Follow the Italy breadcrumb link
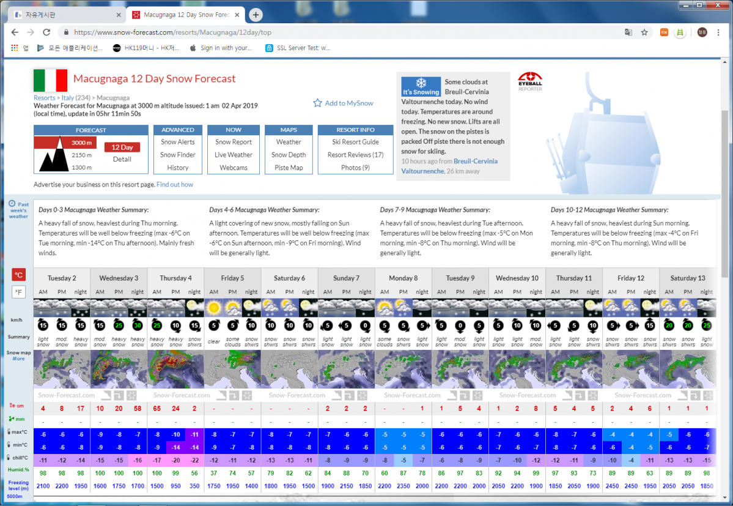 pyautogui.click(x=68, y=98)
